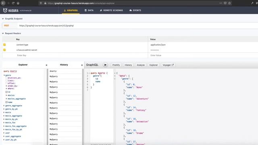Run the query with the play button

105,65
